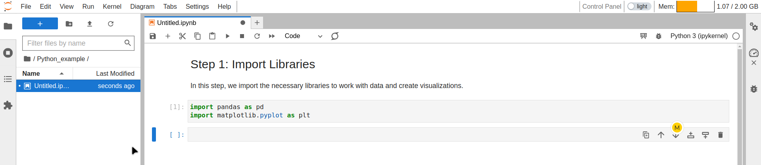Focus the Filter files by name field
The image size is (761, 165).
point(74,43)
